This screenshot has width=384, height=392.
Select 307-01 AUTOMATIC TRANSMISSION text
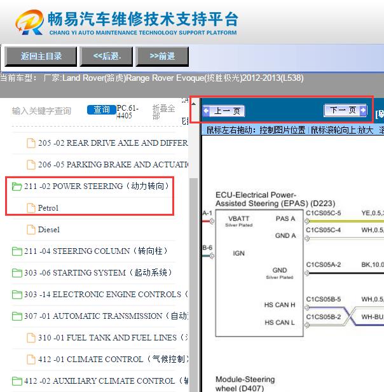click(x=106, y=316)
